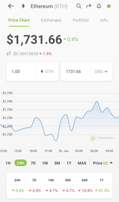Open search with magnifier icon

(79, 6)
